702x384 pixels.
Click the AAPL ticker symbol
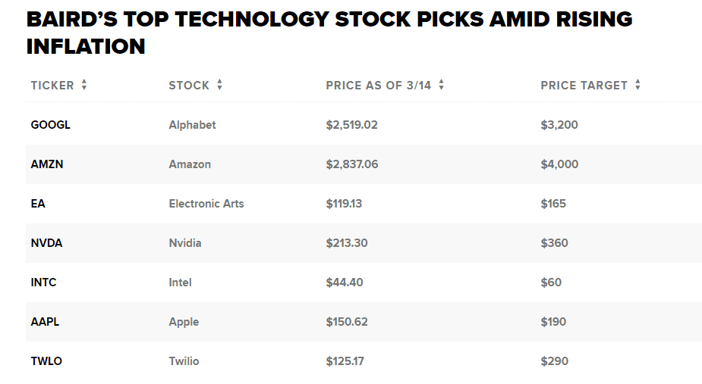(x=45, y=322)
